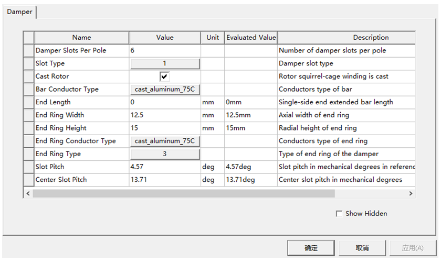
Task: Click the 'Slot Pitch' name cell
Action: pyautogui.click(x=81, y=167)
